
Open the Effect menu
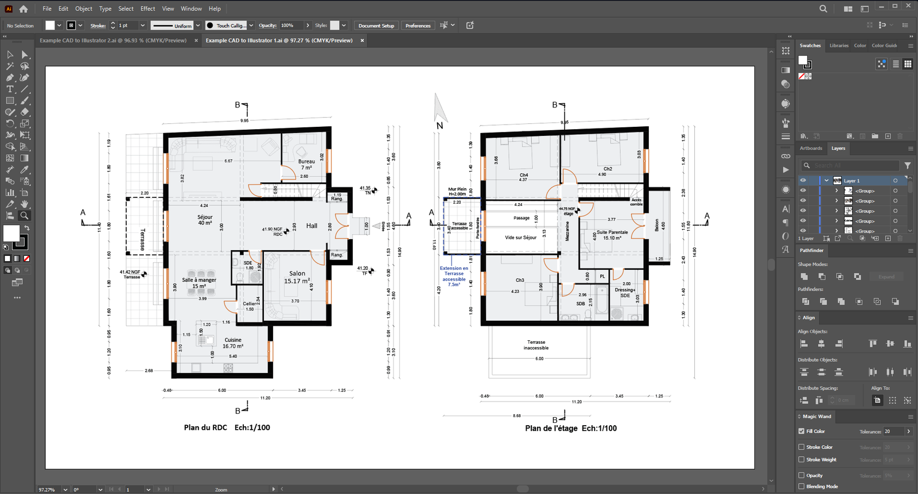coord(147,9)
